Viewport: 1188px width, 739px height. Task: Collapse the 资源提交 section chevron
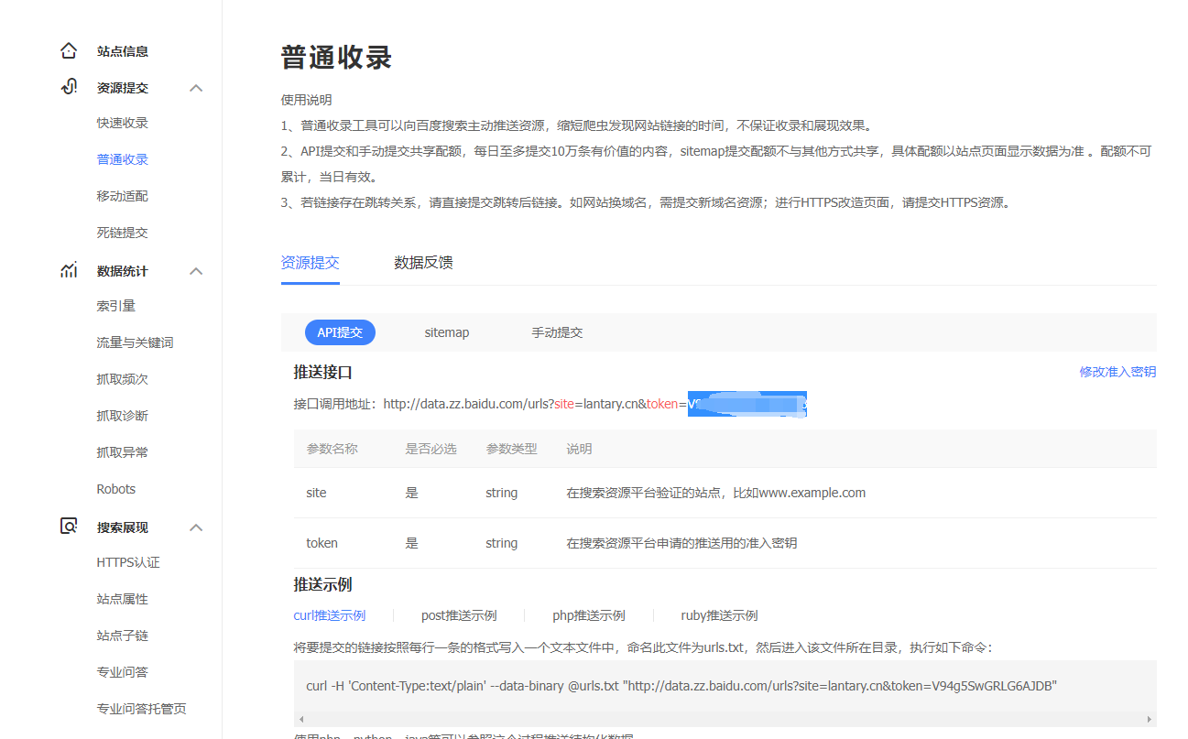[x=196, y=86]
